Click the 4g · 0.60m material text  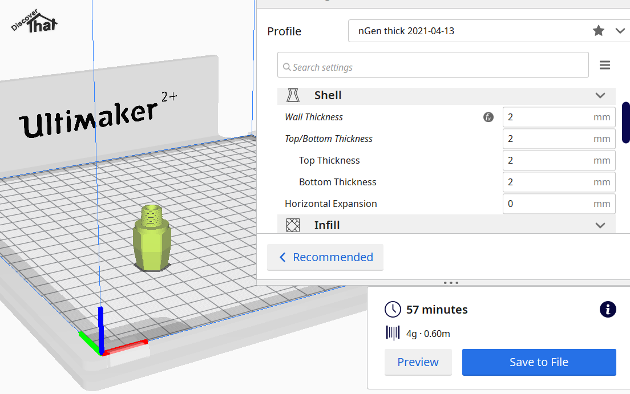click(x=428, y=334)
